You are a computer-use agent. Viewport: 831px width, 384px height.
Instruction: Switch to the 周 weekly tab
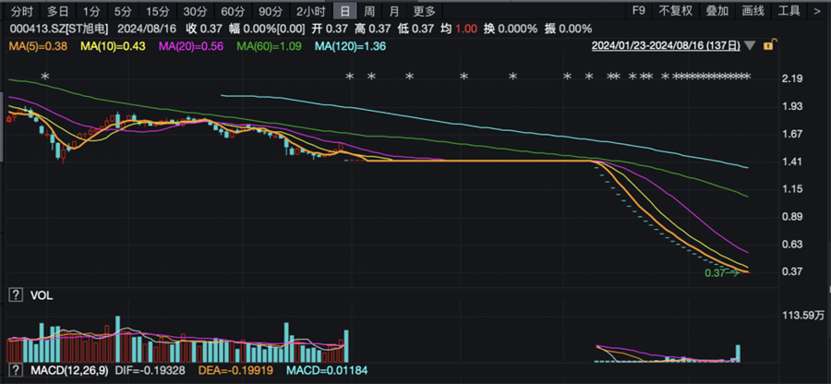pyautogui.click(x=369, y=10)
